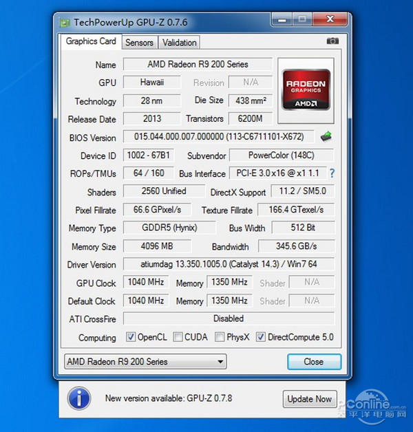Select the Pixel Fillrate value 66.6 GPixel/s
Image resolution: width=413 pixels, height=432 pixels.
pos(157,210)
